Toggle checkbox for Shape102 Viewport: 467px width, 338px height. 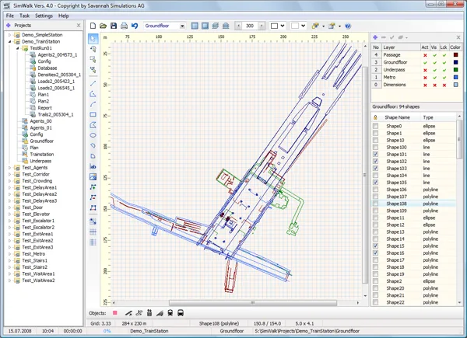tap(375, 162)
